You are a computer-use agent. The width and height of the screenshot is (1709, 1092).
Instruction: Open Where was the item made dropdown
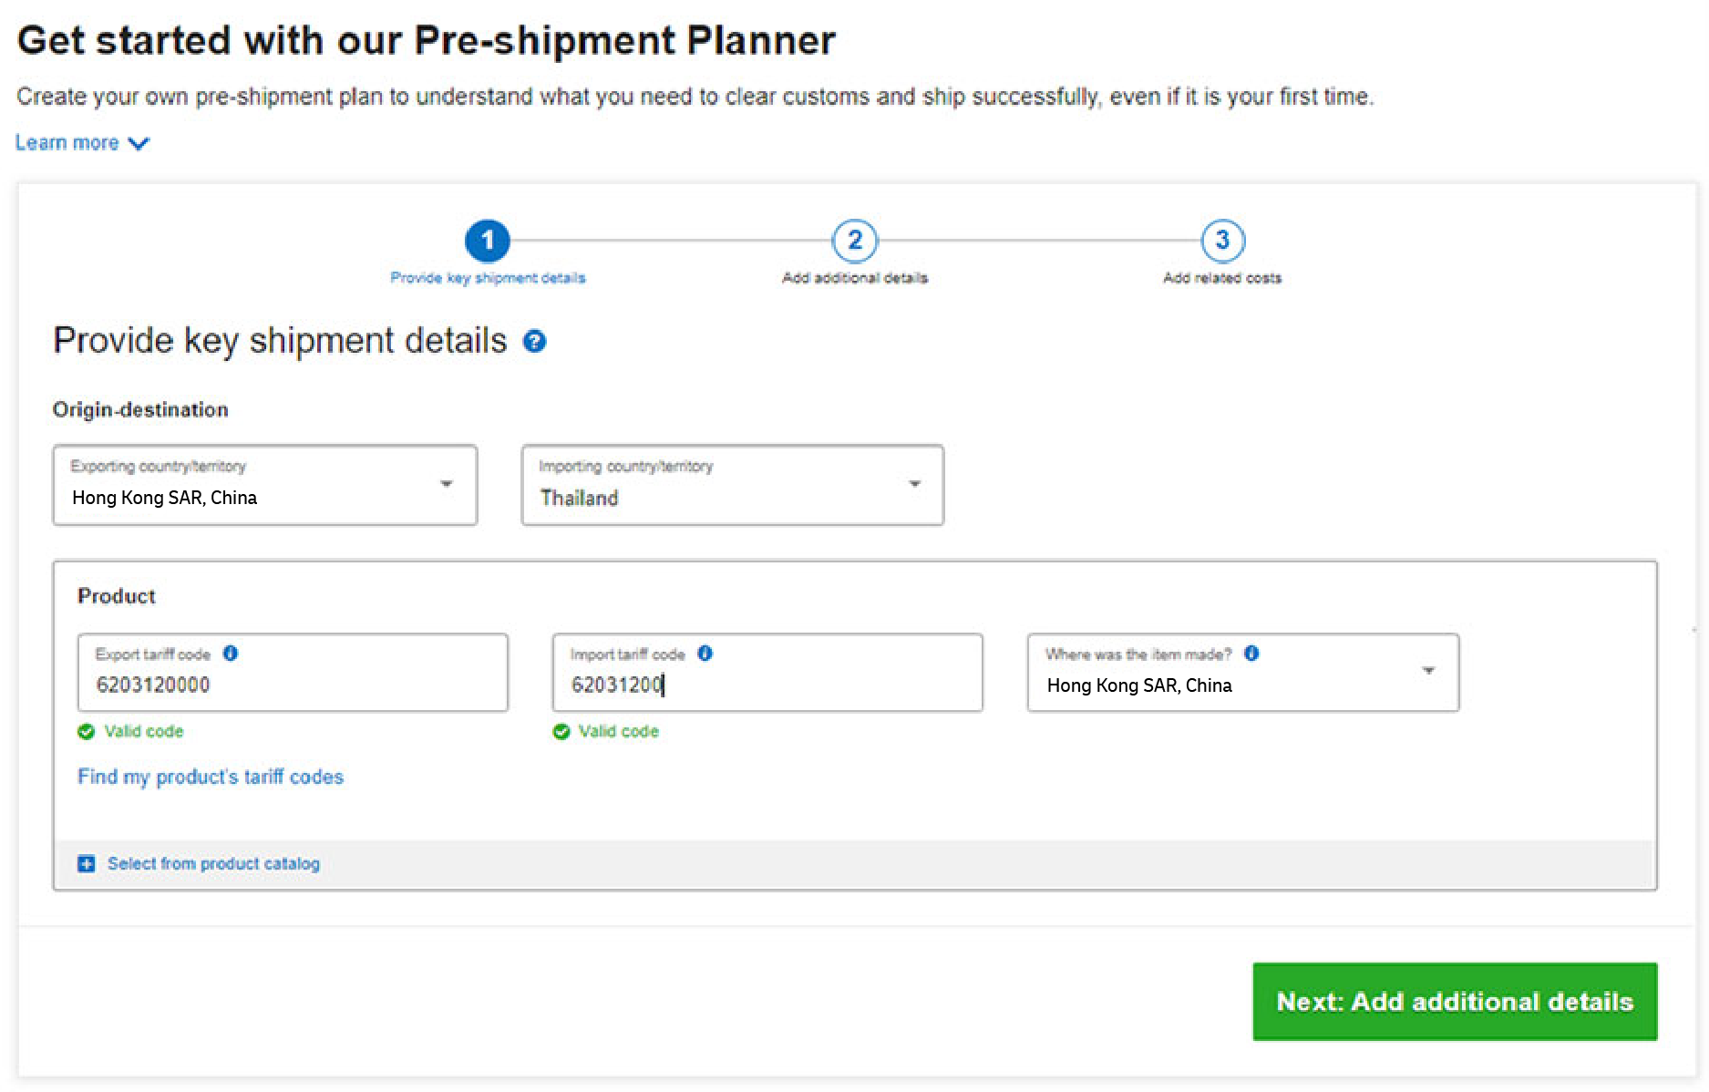coord(1243,673)
